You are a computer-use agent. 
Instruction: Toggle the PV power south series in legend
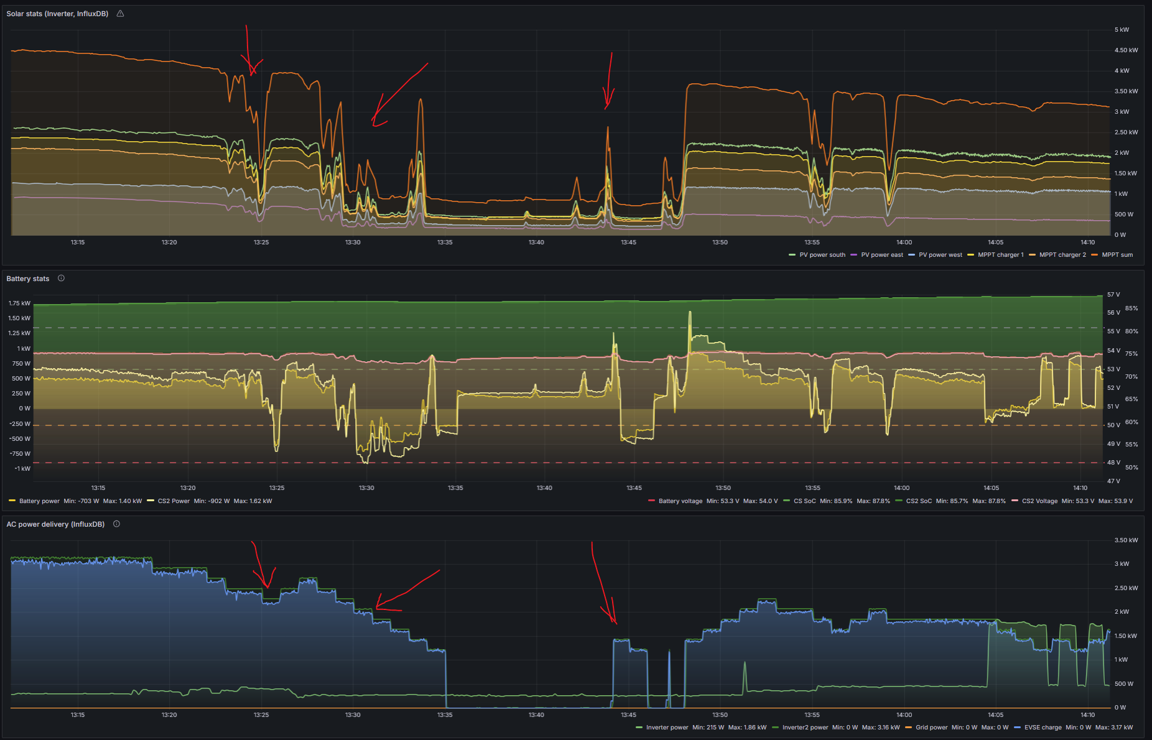tap(822, 255)
